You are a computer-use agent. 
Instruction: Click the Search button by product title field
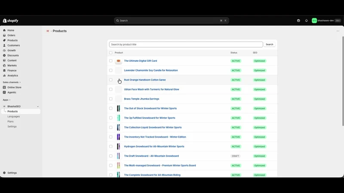(x=270, y=45)
